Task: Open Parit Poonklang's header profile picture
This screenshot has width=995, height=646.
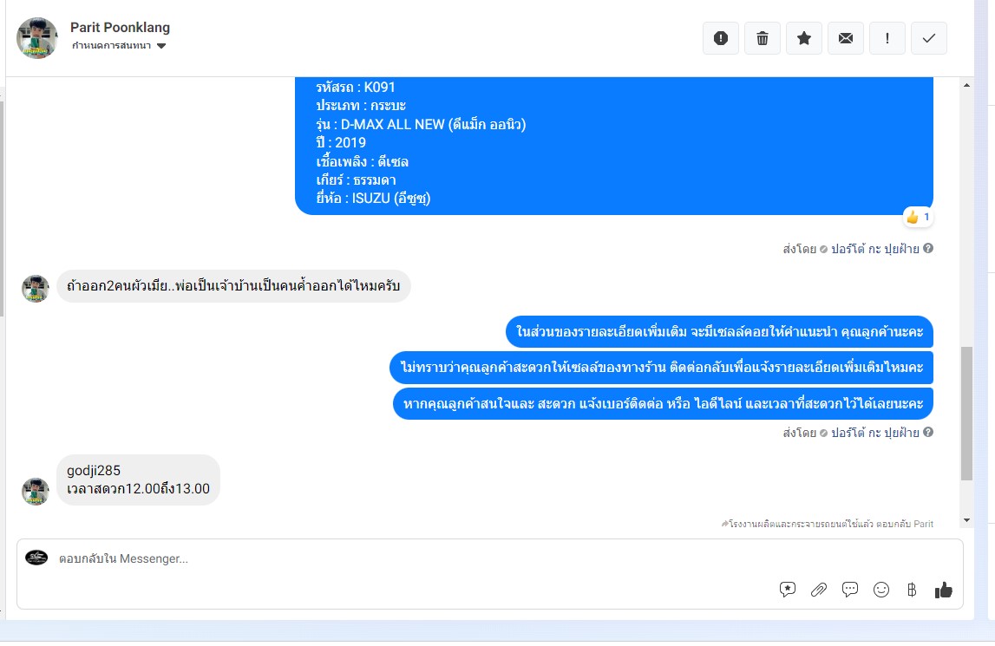Action: tap(36, 38)
